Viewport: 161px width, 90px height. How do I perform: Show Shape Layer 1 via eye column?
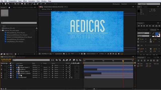click(2, 67)
